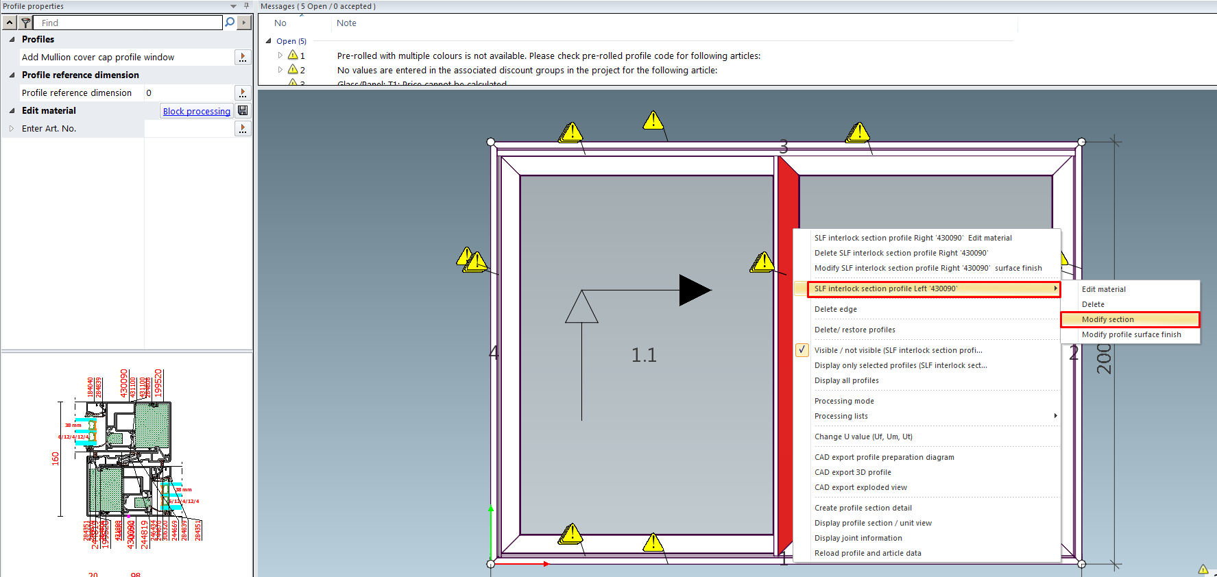
Task: Click the warning triangle icon for message 1
Action: (293, 56)
